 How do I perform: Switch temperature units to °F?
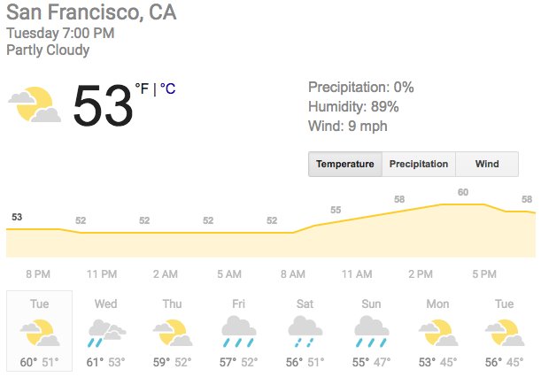tap(142, 88)
